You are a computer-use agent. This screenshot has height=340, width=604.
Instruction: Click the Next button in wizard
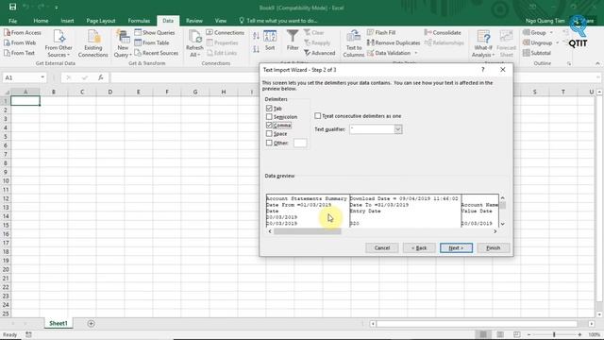pos(456,247)
